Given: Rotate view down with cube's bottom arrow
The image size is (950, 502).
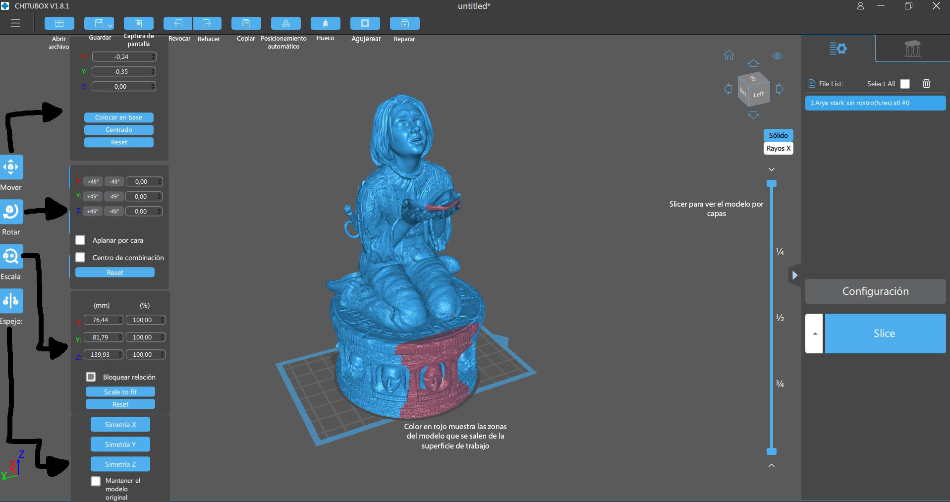Looking at the screenshot, I should click(754, 115).
